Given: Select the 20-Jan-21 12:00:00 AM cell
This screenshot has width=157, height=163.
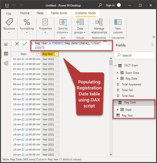Looking at the screenshot, I should [26, 155].
